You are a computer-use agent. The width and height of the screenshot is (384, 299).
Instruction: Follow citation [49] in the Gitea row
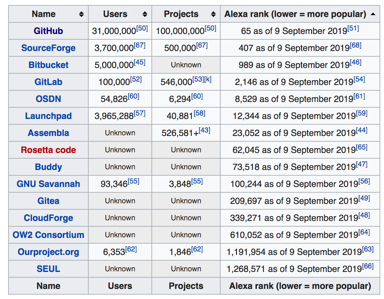click(x=364, y=198)
